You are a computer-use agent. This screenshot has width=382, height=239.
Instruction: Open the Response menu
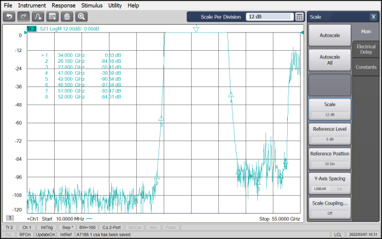pyautogui.click(x=63, y=5)
